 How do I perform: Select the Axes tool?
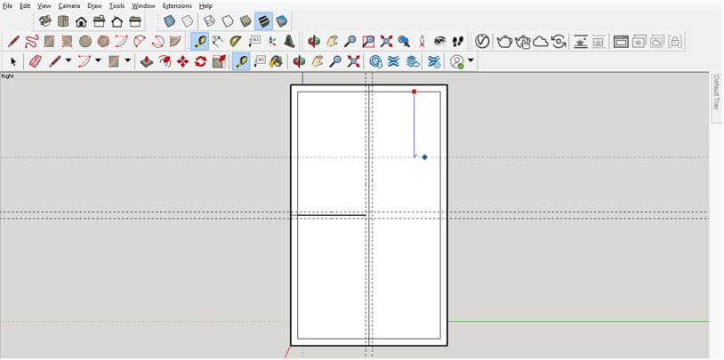(271, 42)
